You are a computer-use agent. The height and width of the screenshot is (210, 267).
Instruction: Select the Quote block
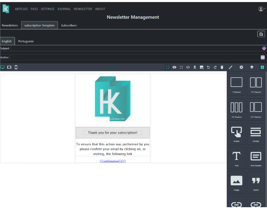(x=256, y=183)
